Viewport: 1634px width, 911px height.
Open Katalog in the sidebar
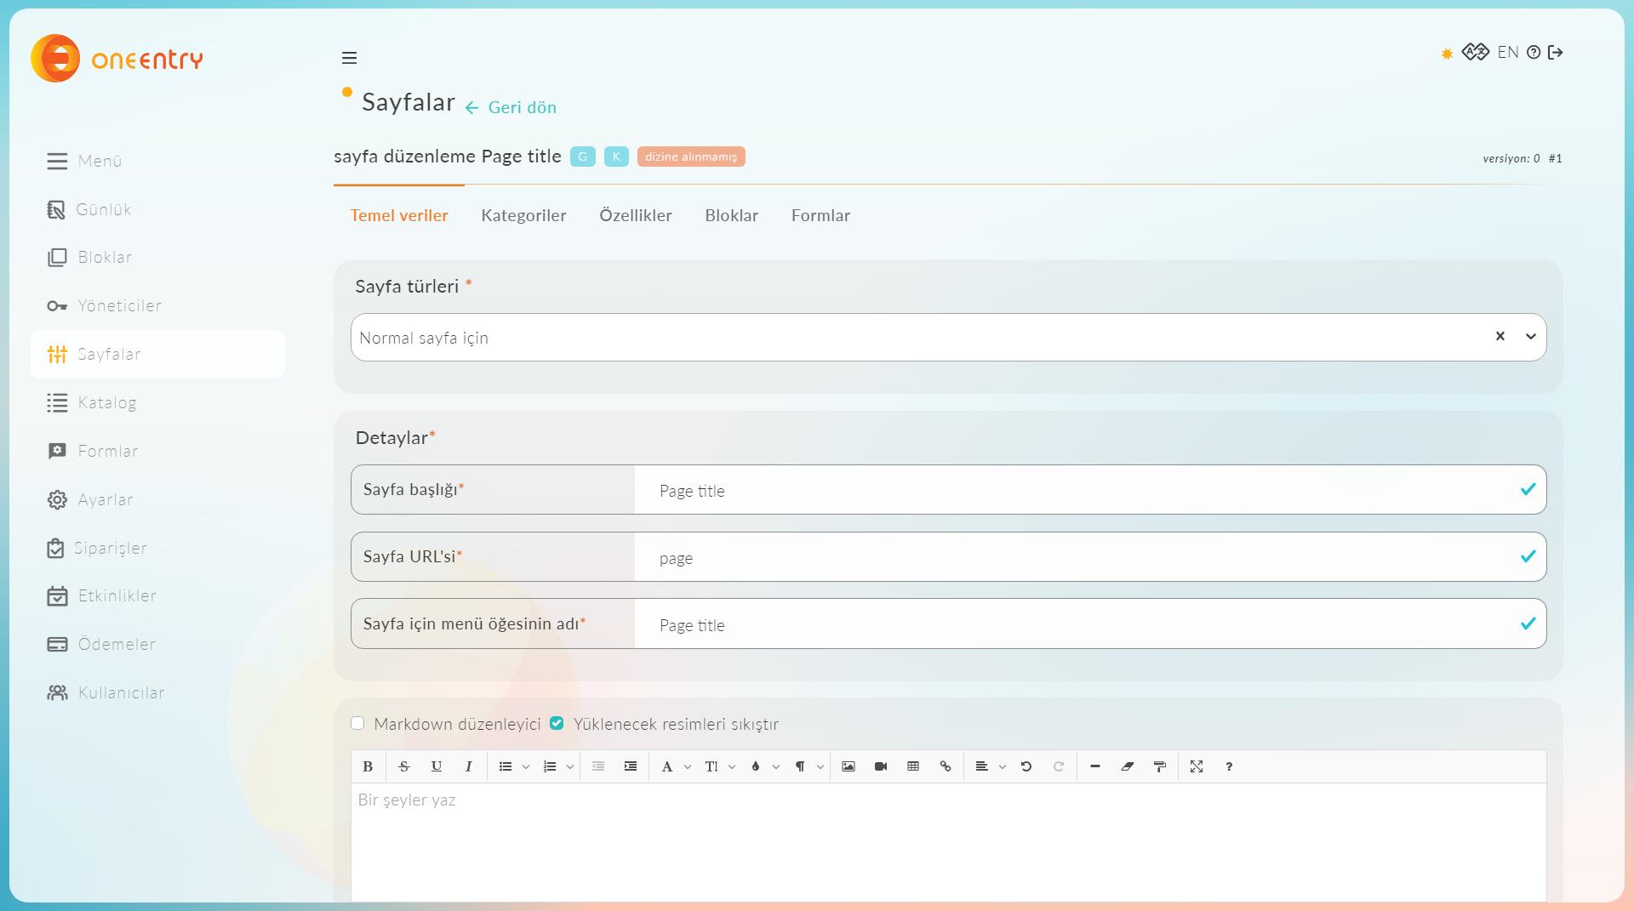pyautogui.click(x=157, y=402)
